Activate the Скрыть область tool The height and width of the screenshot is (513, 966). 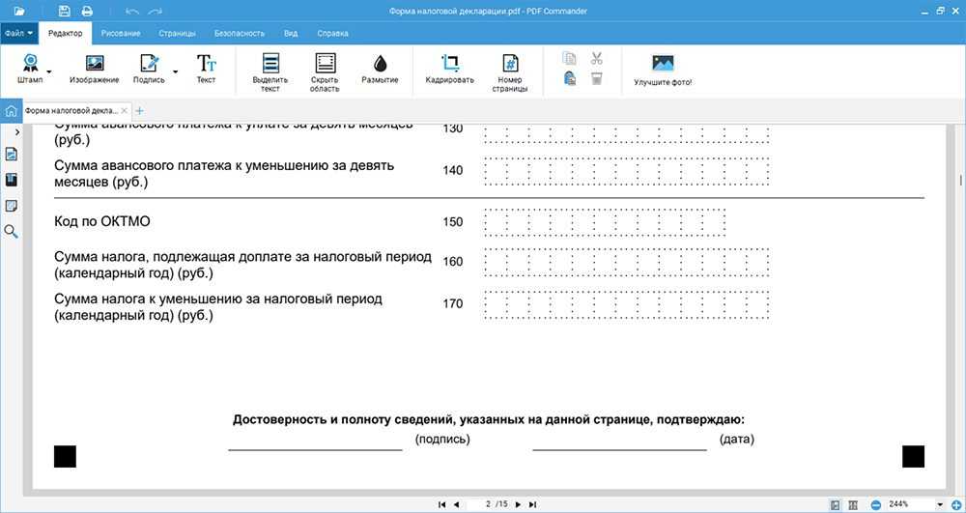coord(325,64)
